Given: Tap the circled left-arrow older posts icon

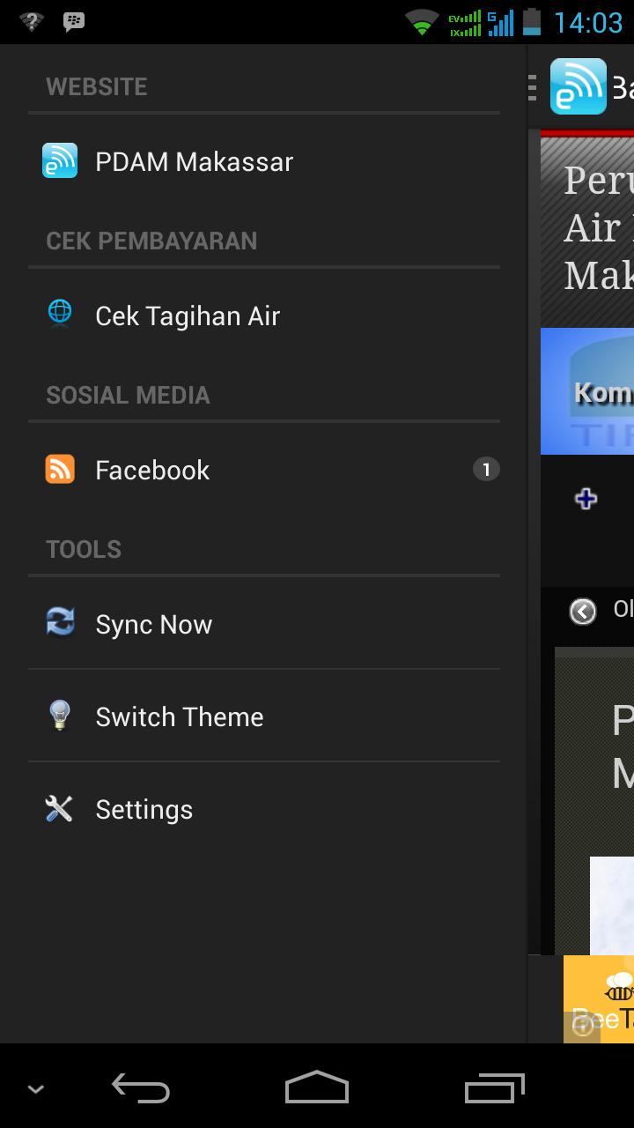Looking at the screenshot, I should (x=583, y=611).
